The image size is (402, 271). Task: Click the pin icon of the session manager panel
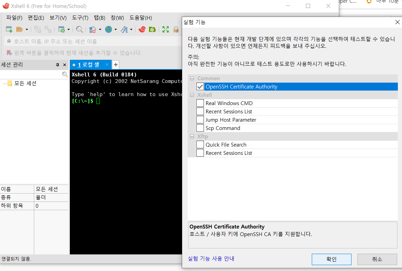tap(57, 65)
